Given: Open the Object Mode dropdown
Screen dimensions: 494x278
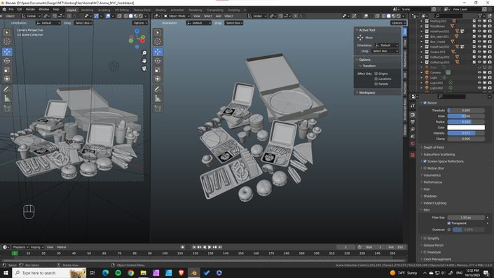Looking at the screenshot, I should pyautogui.click(x=177, y=15).
